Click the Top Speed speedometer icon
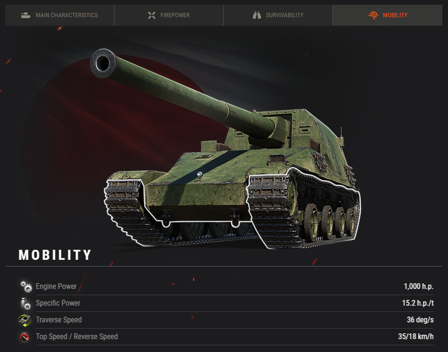The height and width of the screenshot is (352, 448). pos(25,337)
